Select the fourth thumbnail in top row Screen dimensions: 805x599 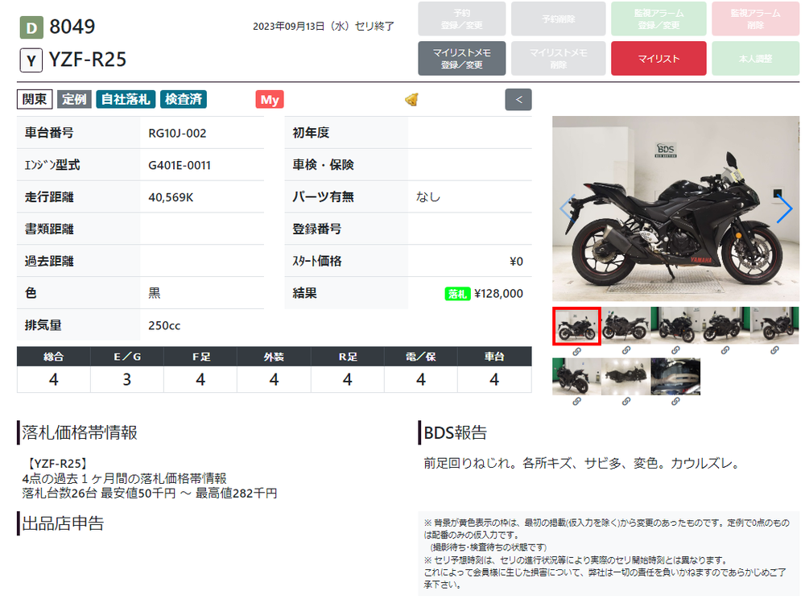tap(725, 325)
